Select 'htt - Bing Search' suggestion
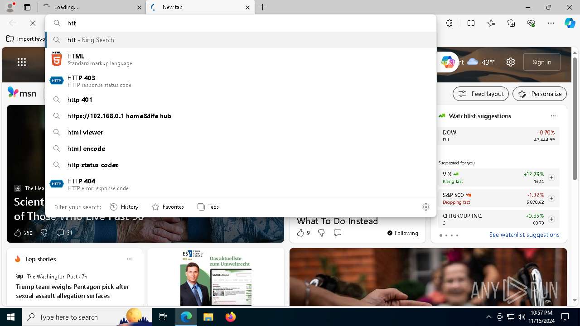The height and width of the screenshot is (326, 580). [241, 40]
